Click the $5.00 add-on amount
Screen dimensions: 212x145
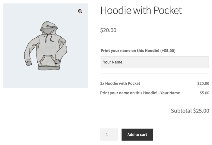(x=204, y=93)
